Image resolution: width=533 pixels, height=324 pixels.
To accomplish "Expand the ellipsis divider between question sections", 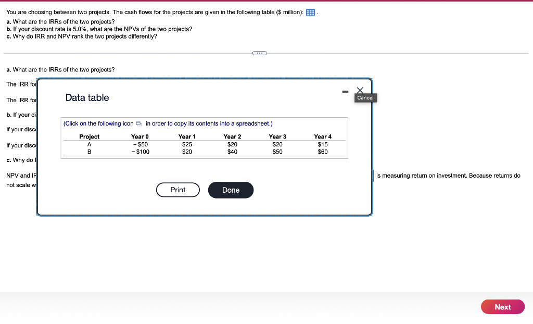I will click(259, 53).
